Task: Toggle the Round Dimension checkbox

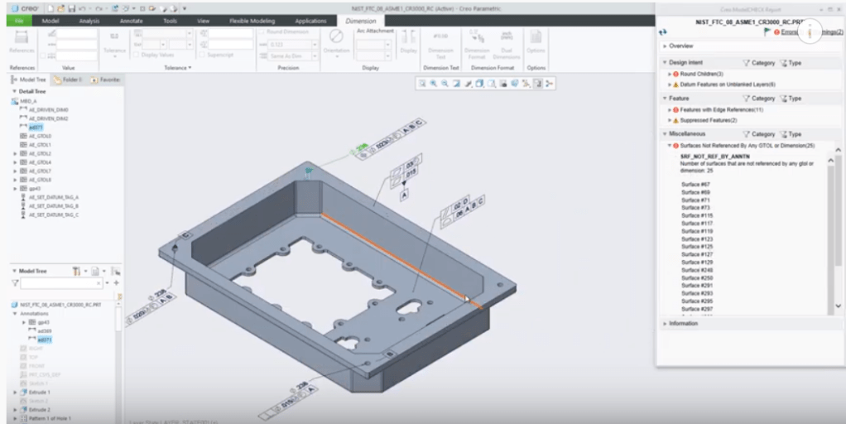Action: pos(262,32)
